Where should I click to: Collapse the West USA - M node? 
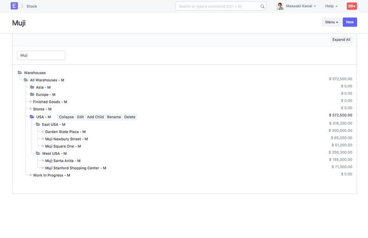[x=38, y=153]
